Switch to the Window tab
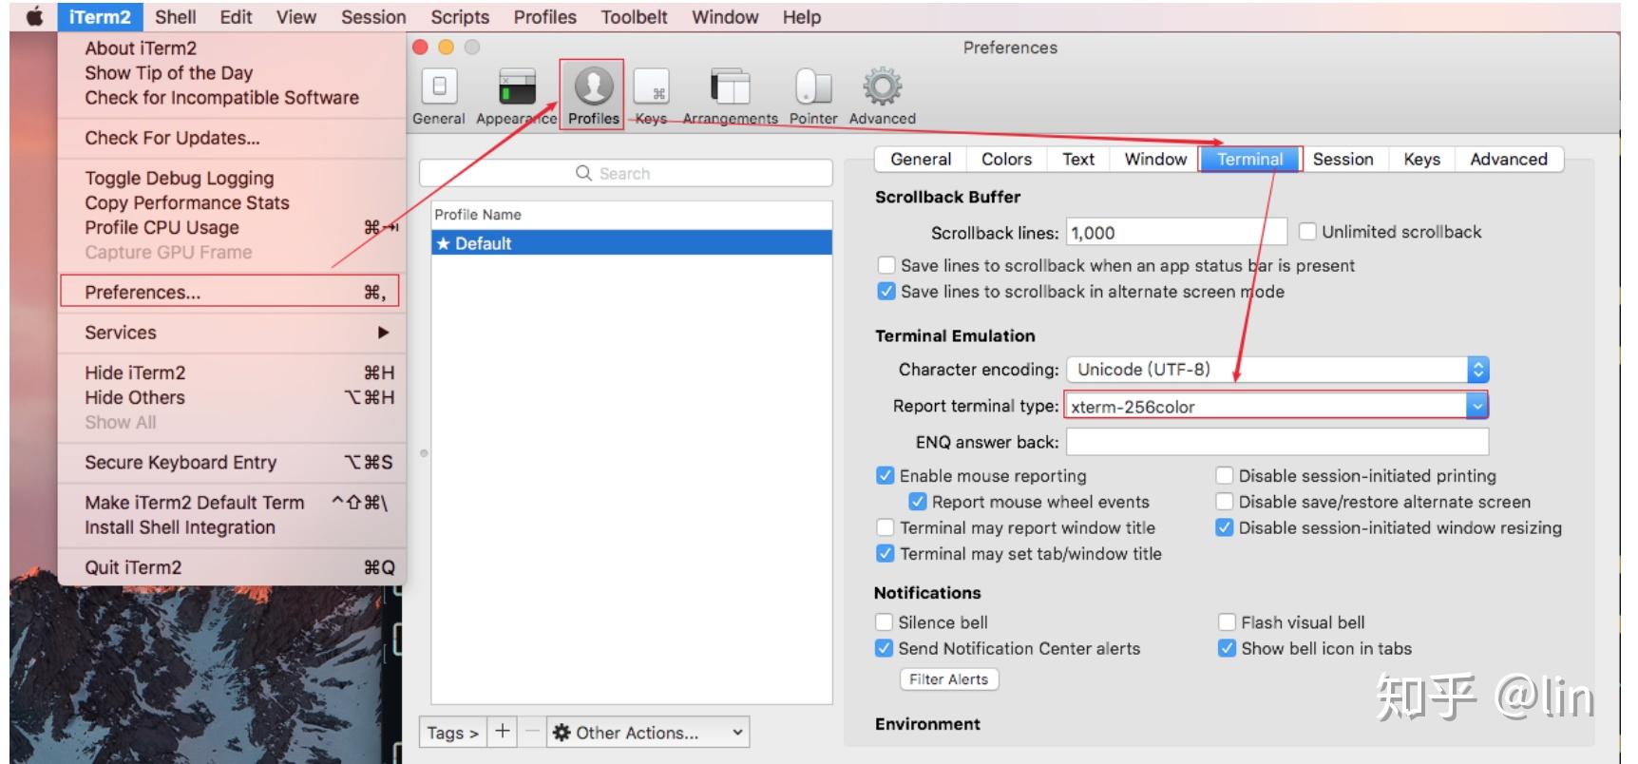 coord(1155,159)
